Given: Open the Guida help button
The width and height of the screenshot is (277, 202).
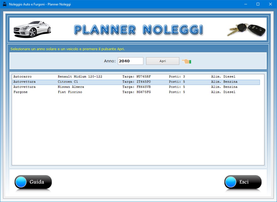Looking at the screenshot, I should point(33,182).
